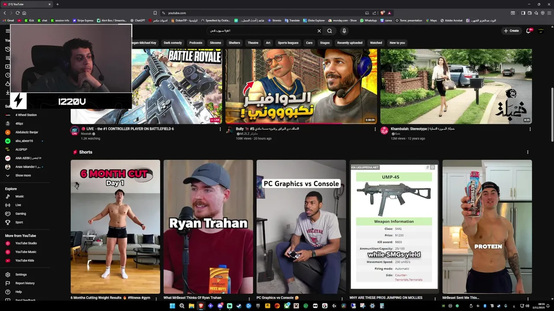Open the Nixstah channel avatar
Image resolution: width=554 pixels, height=311 pixels.
[74, 131]
